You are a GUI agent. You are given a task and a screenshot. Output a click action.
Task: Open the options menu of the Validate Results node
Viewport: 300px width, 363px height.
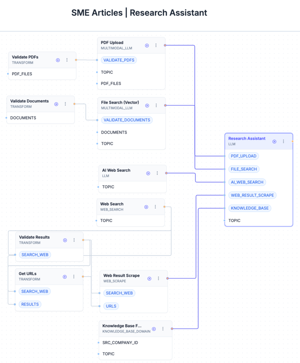tap(74, 240)
